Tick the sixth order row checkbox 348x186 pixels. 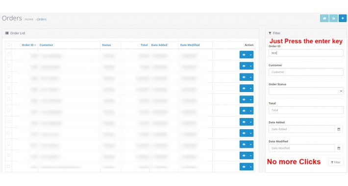coord(8,110)
